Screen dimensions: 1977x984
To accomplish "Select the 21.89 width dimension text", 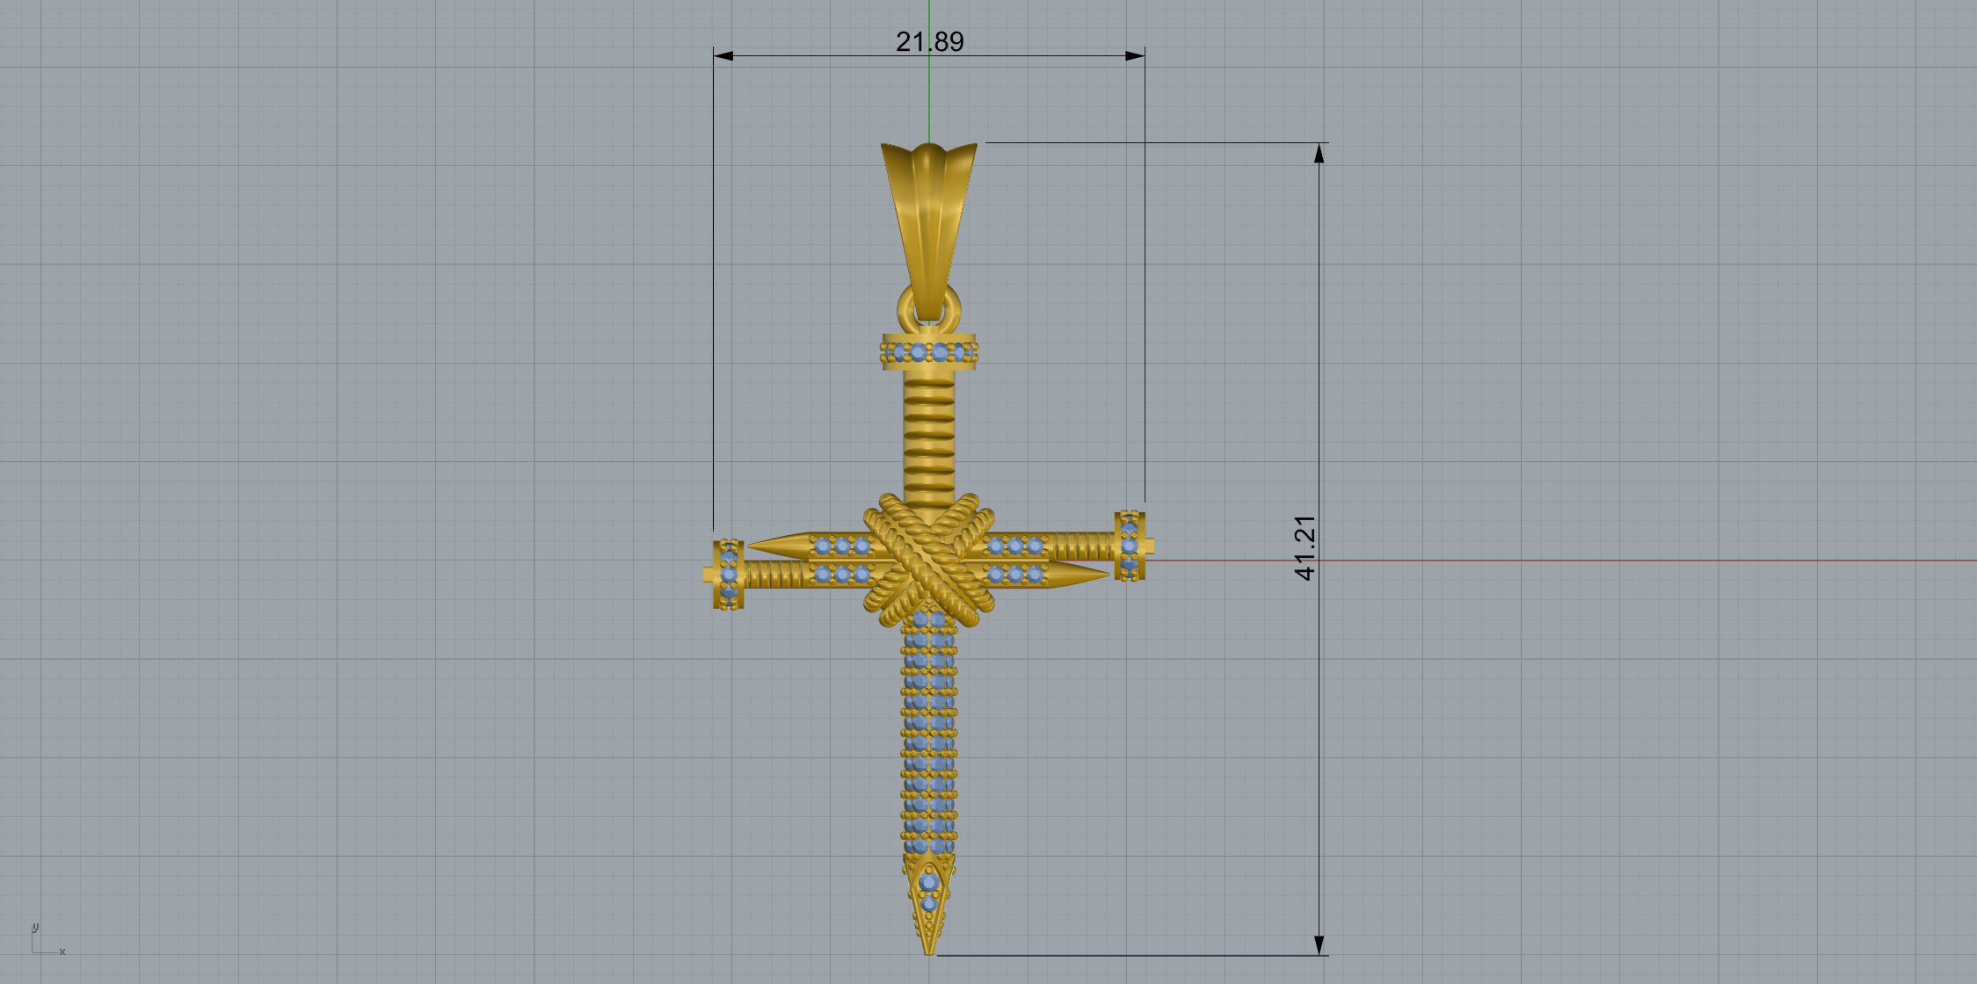I will coord(929,41).
